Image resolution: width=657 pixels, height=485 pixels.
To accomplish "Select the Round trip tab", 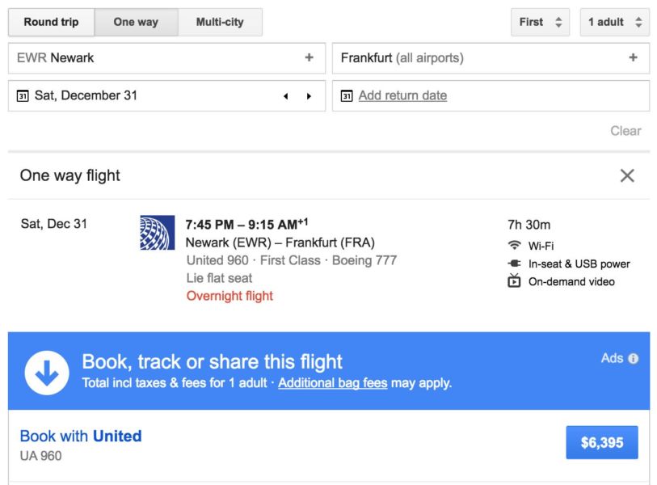I will (51, 22).
